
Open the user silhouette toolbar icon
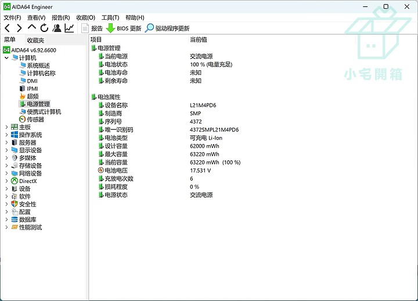57,28
